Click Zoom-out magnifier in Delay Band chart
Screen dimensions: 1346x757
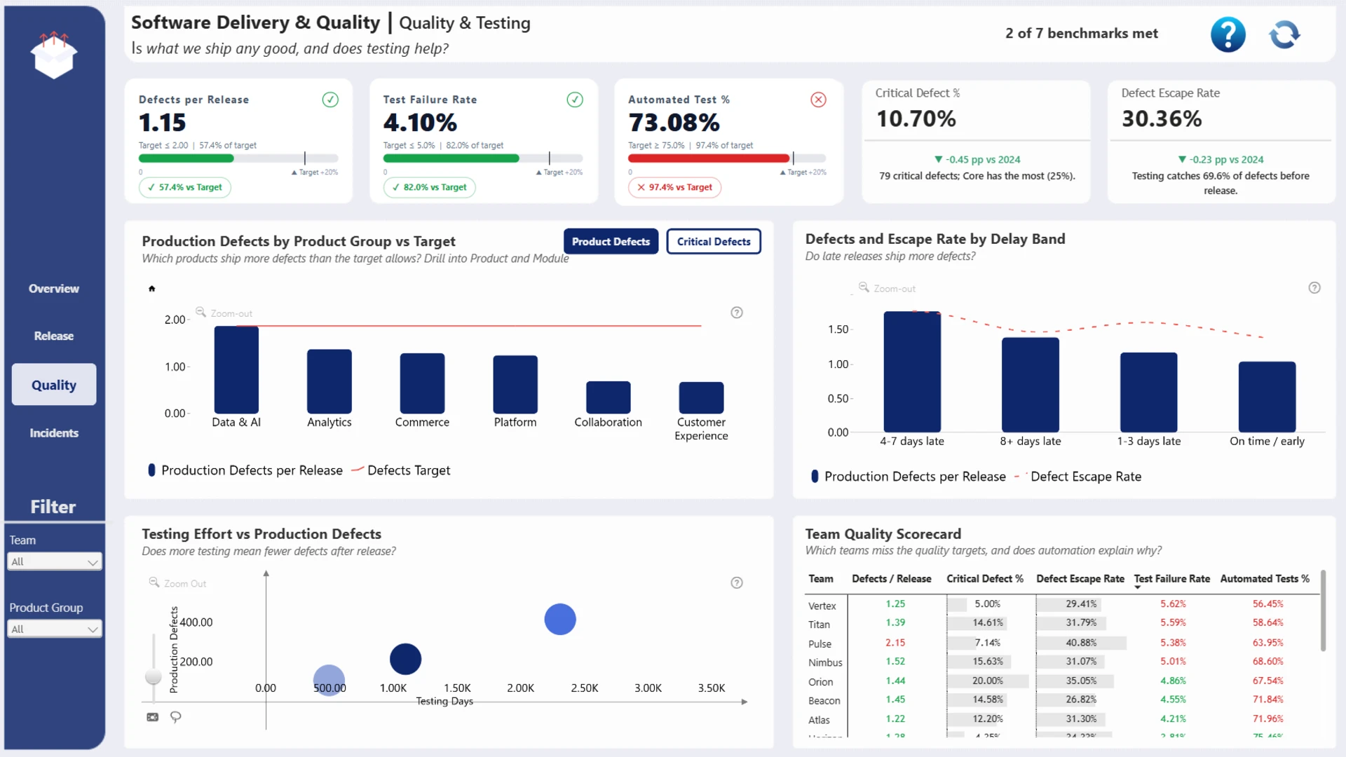click(864, 287)
